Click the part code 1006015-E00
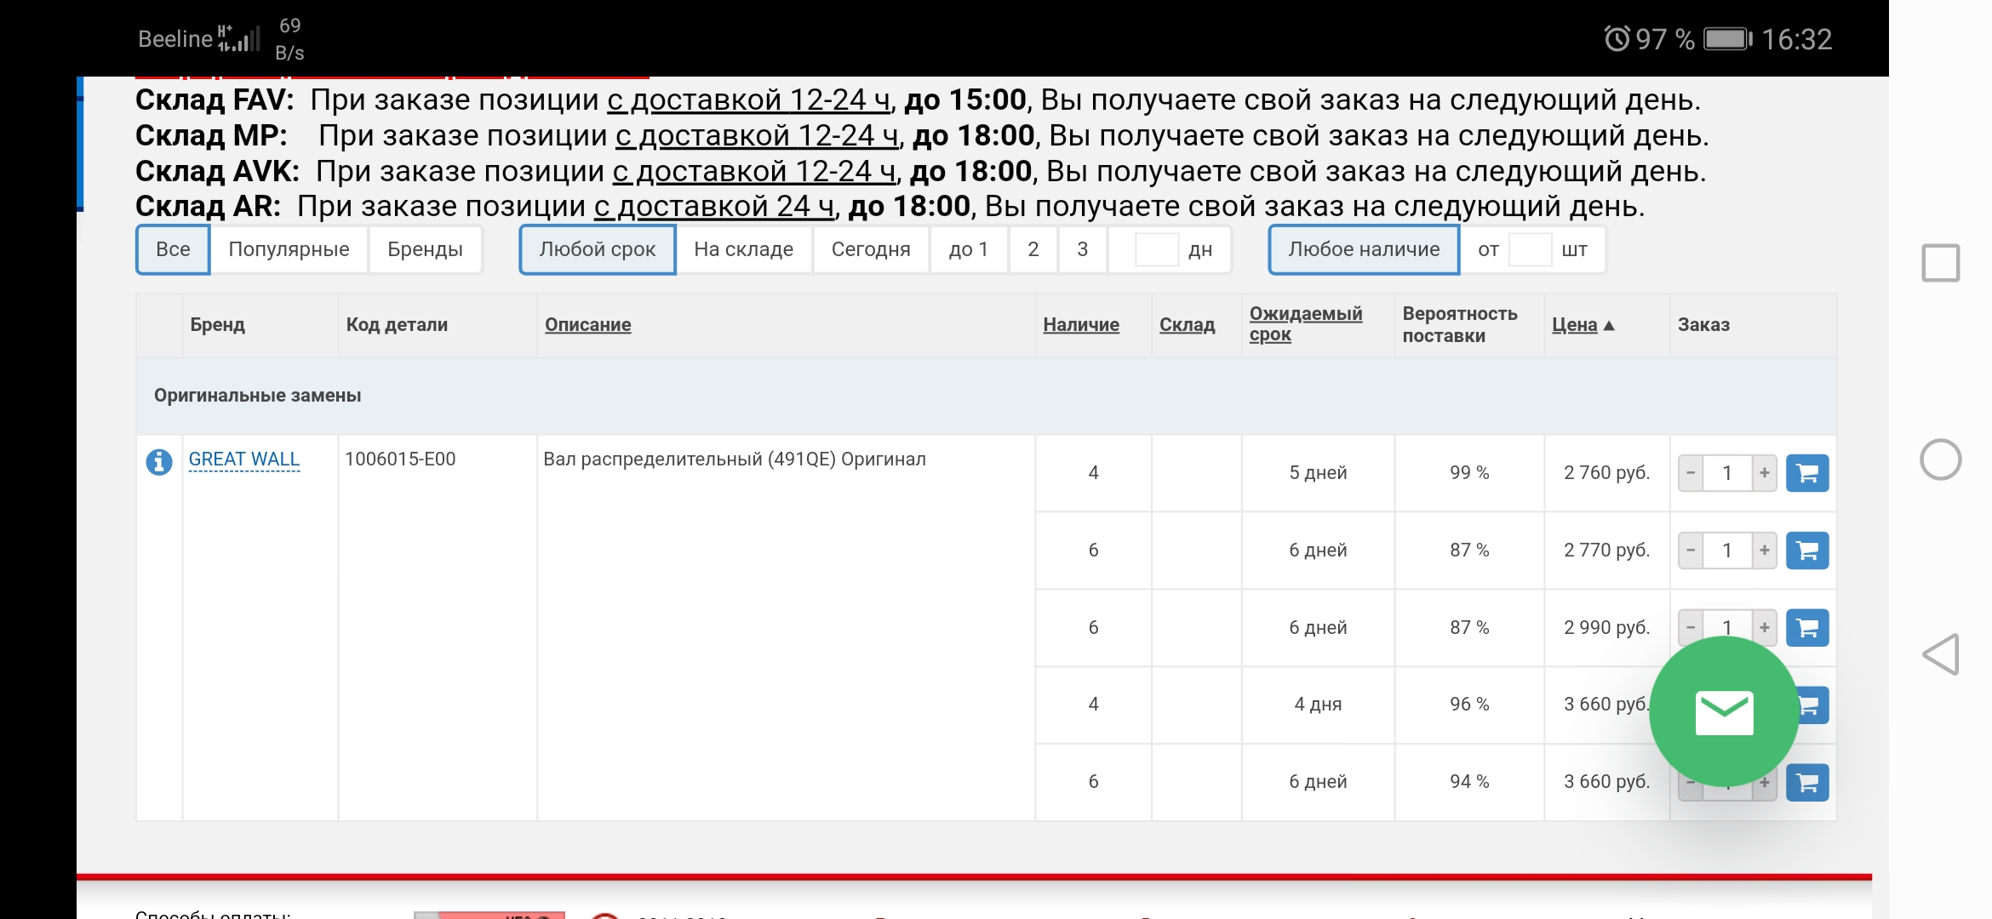The image size is (1992, 919). (x=400, y=459)
